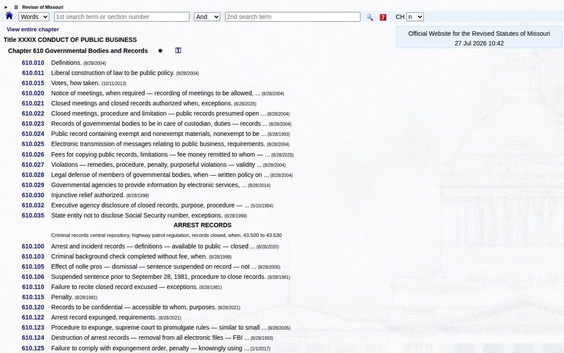564x353 pixels.
Task: Open section 610.120 link
Action: pyautogui.click(x=33, y=307)
